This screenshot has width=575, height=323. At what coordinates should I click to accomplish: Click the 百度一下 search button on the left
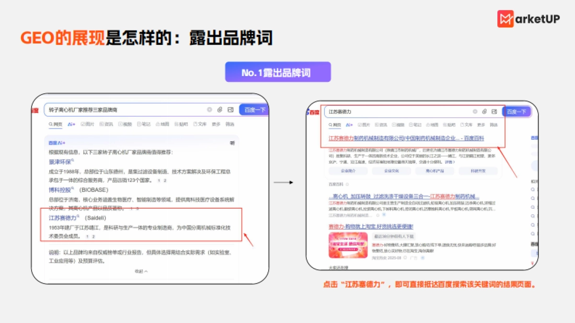click(253, 110)
